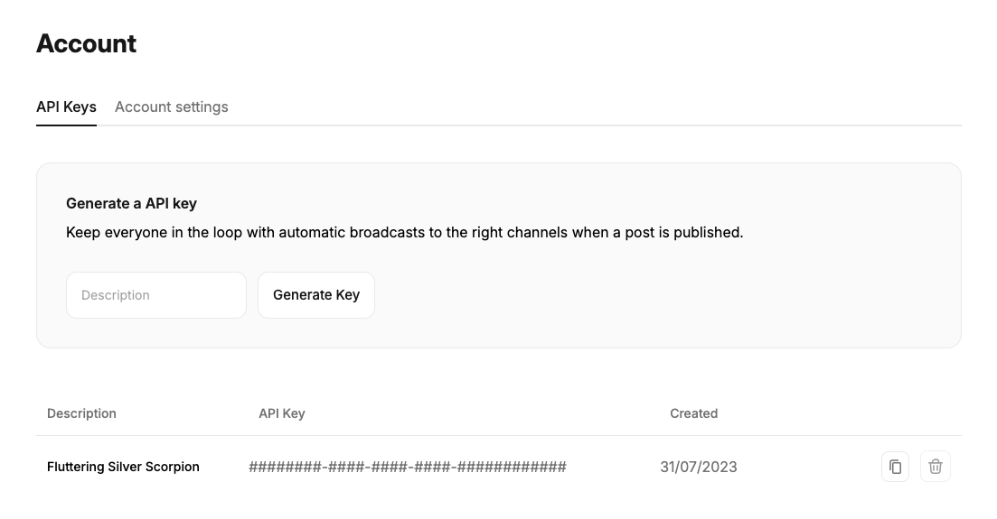Select the Fluttering Silver Scorpion description text

123,467
